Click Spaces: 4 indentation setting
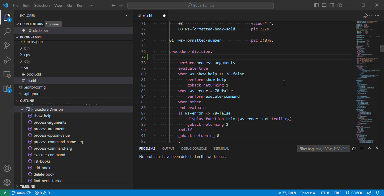384x196 pixels. [x=308, y=193]
